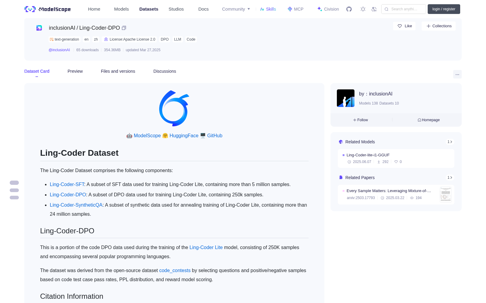Open inclusionAI Homepage link
Screen dimensions: 486x303
429,120
